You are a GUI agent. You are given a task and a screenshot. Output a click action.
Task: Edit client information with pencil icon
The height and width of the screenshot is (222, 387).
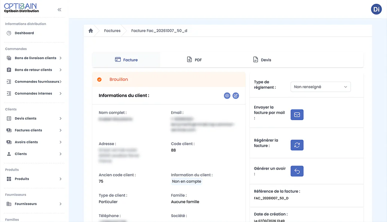point(236,95)
